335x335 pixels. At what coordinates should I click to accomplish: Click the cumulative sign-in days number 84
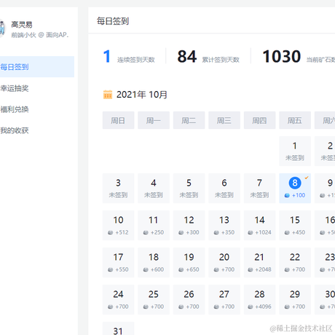[x=187, y=56]
